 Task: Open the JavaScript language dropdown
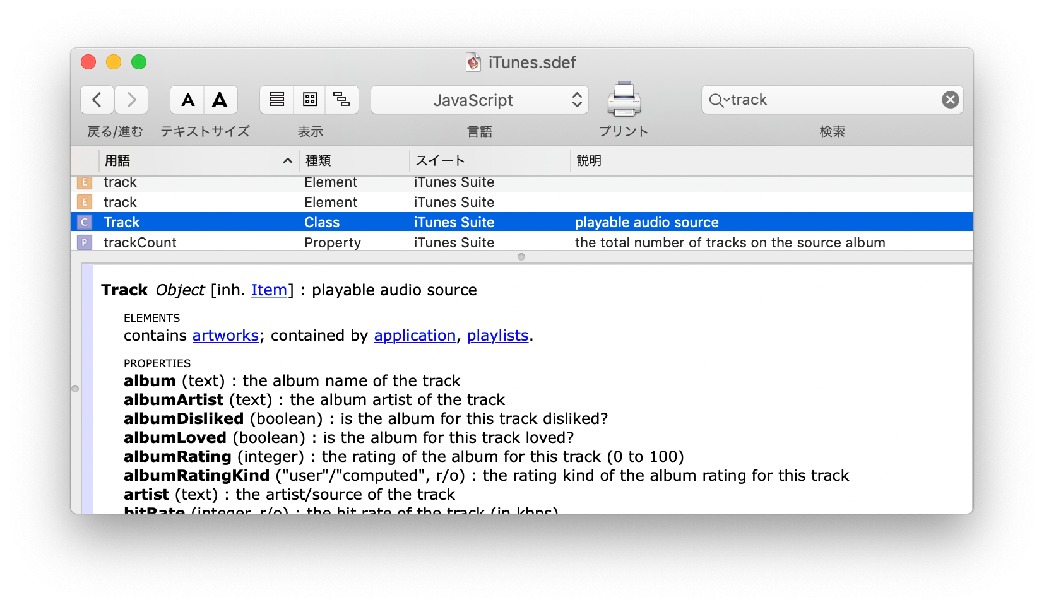(x=480, y=100)
